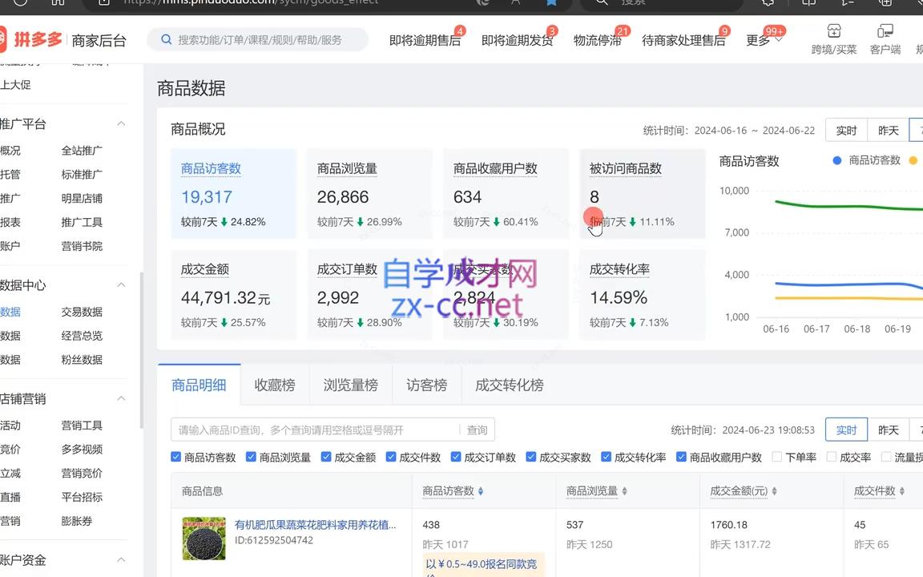
Task: Open the 营销书院 link
Action: [x=83, y=246]
